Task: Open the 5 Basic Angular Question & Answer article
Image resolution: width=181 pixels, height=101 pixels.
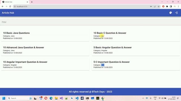Action: point(136,50)
